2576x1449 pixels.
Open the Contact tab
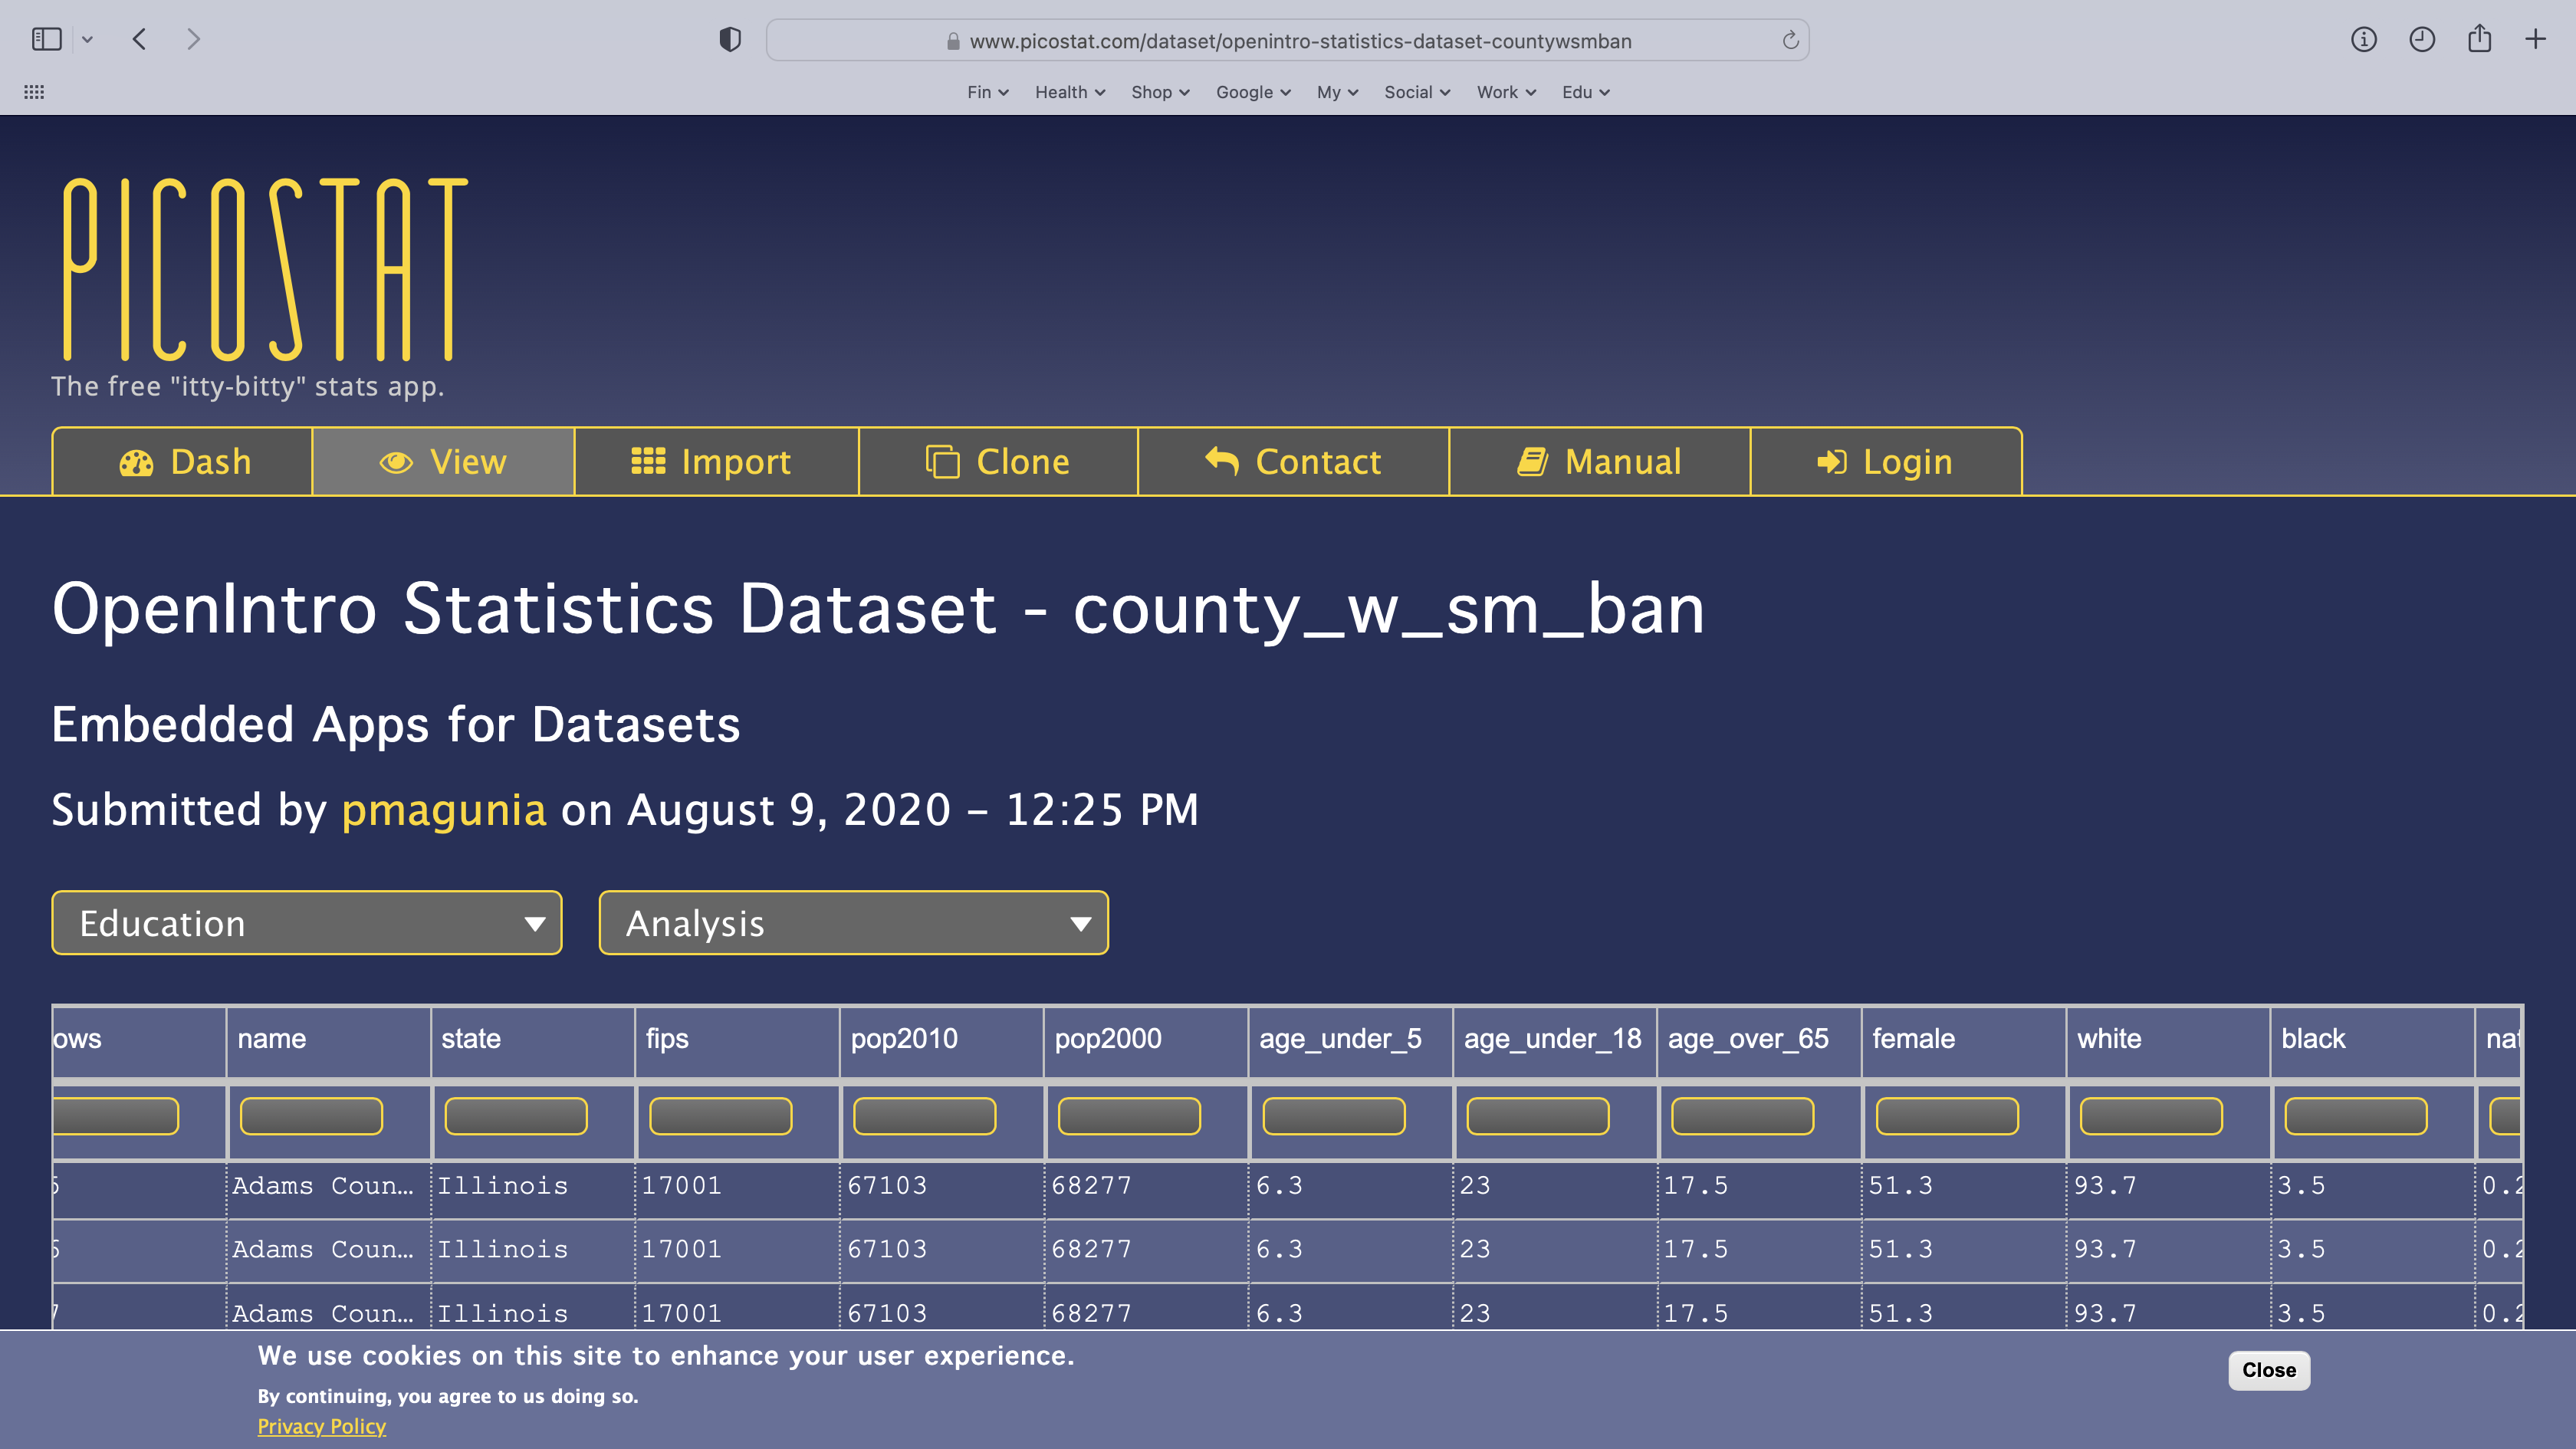click(x=1294, y=462)
